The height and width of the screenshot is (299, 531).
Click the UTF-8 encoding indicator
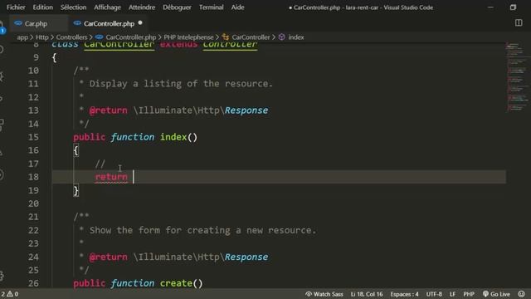point(434,294)
